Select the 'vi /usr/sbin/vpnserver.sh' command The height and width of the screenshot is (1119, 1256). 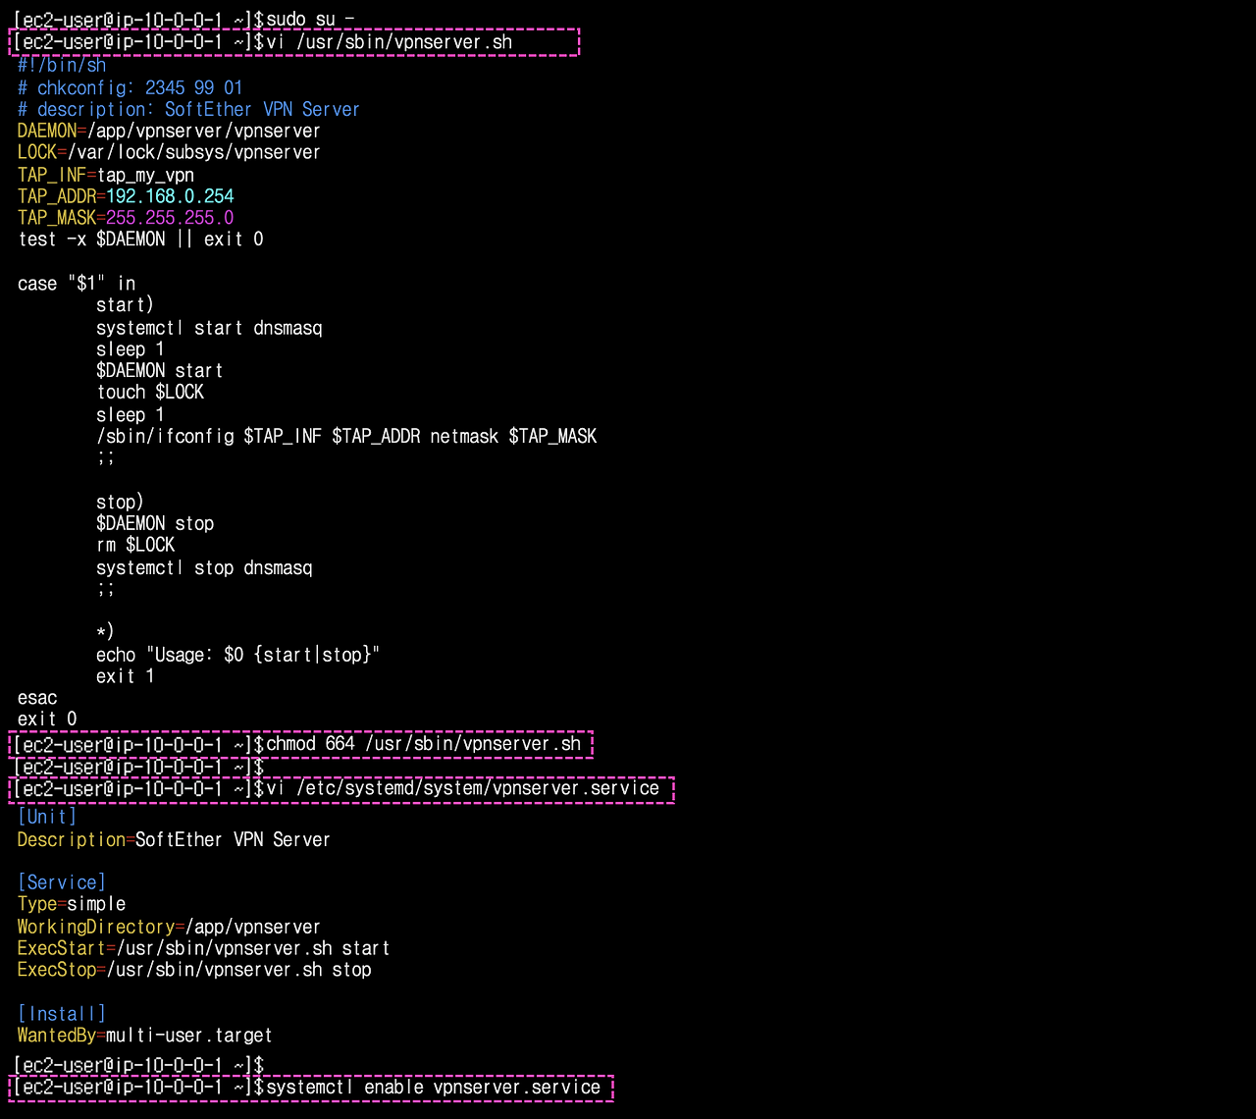tap(390, 42)
